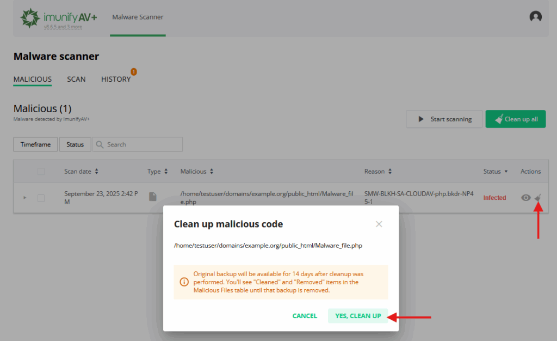
Task: Click the orange info icon in the warning
Action: tap(184, 282)
